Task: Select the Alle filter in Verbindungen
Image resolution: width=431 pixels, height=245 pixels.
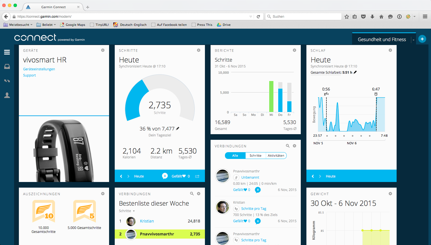Action: pyautogui.click(x=235, y=156)
